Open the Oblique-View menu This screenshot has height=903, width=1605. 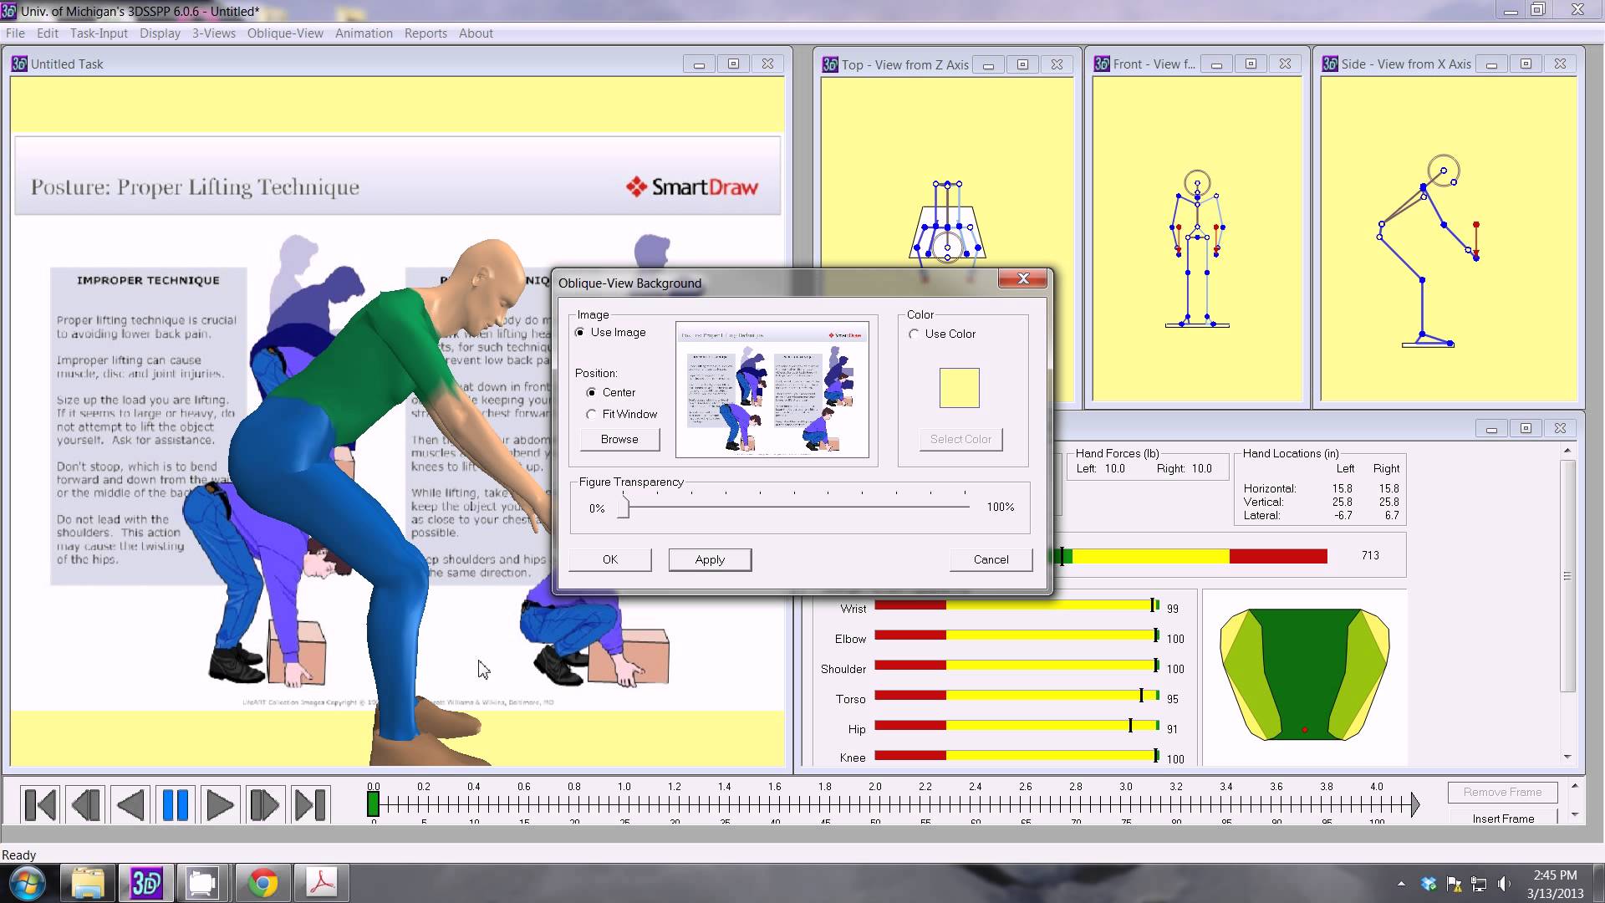pyautogui.click(x=285, y=33)
